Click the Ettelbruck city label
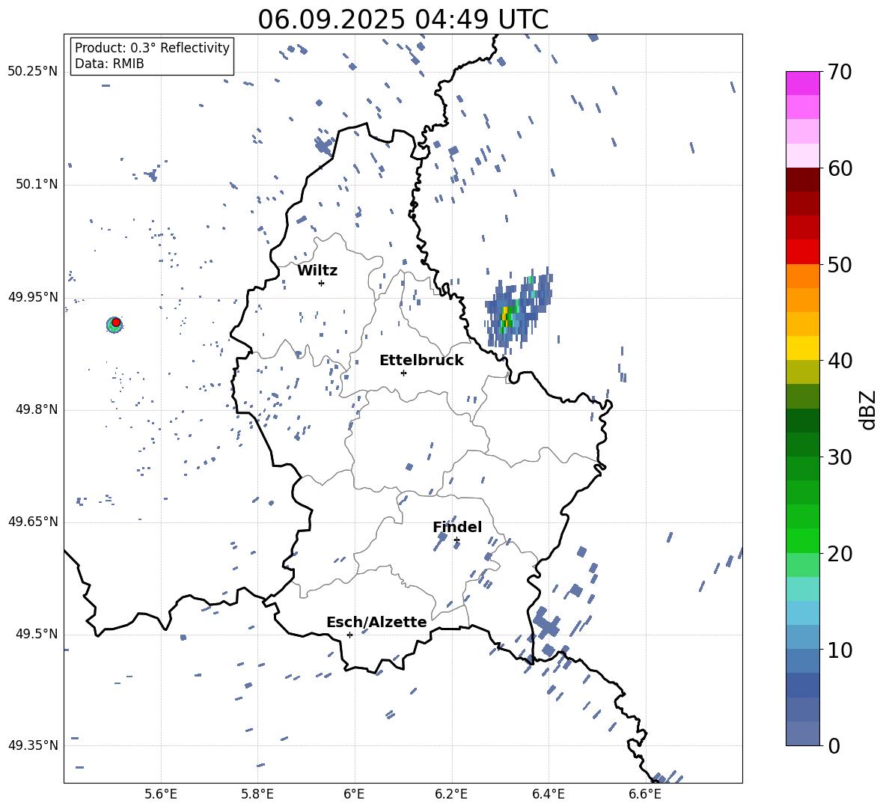The width and height of the screenshot is (886, 809). pos(421,361)
